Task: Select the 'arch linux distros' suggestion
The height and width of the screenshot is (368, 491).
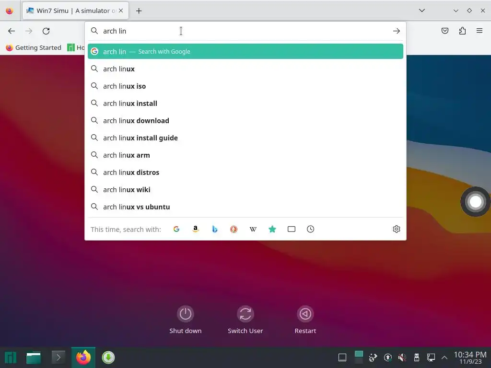Action: (245, 172)
